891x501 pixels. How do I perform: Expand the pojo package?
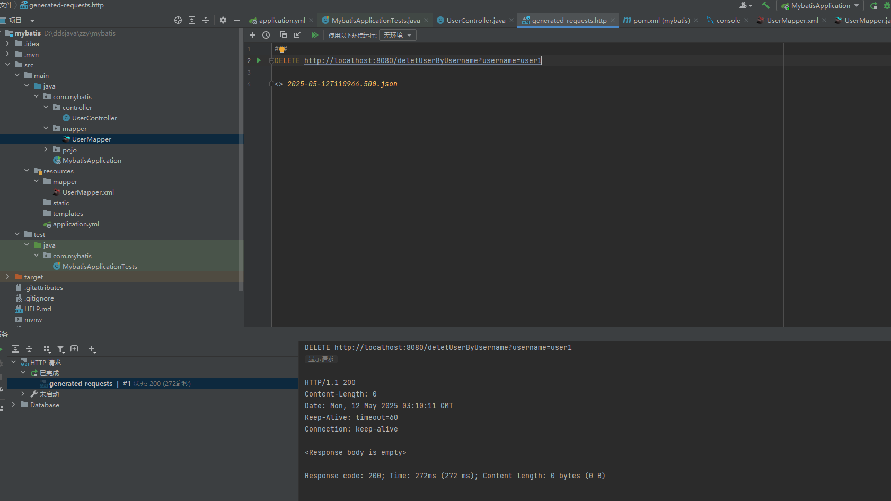point(46,150)
